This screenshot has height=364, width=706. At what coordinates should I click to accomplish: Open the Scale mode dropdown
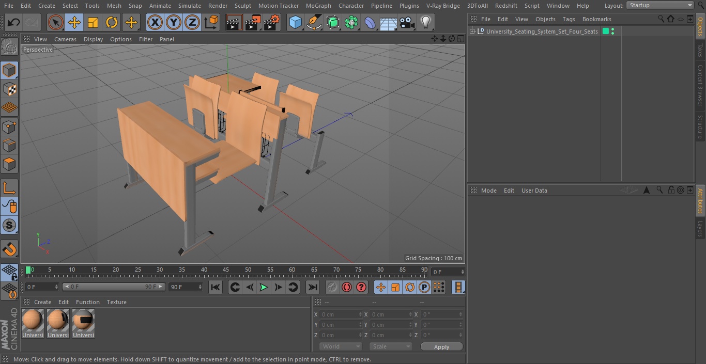pyautogui.click(x=391, y=346)
